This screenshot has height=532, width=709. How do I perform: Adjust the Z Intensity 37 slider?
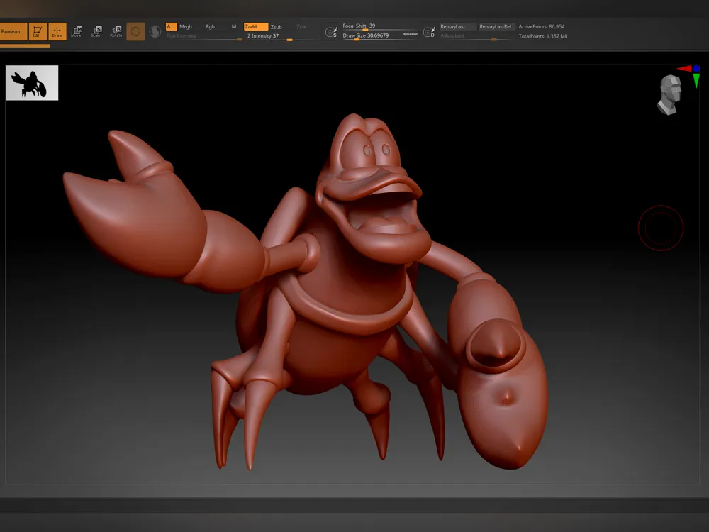pyautogui.click(x=283, y=36)
